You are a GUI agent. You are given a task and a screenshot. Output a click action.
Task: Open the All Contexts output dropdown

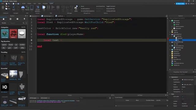coord(45,98)
